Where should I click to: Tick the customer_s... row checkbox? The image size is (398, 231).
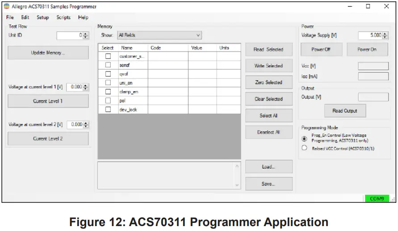coord(108,56)
